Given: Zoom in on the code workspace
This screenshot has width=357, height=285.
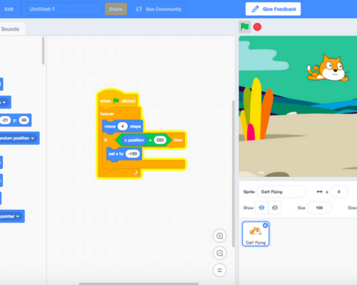Looking at the screenshot, I should [x=220, y=236].
